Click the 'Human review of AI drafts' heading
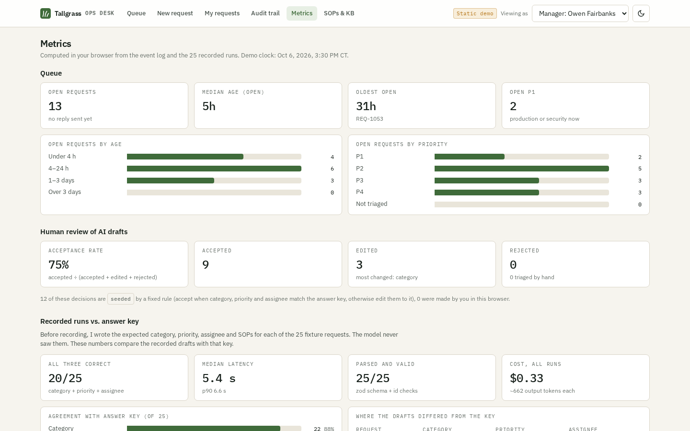This screenshot has width=690, height=431. click(84, 232)
